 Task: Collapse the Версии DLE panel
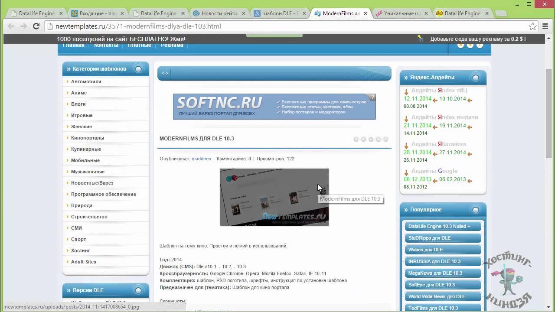click(138, 290)
